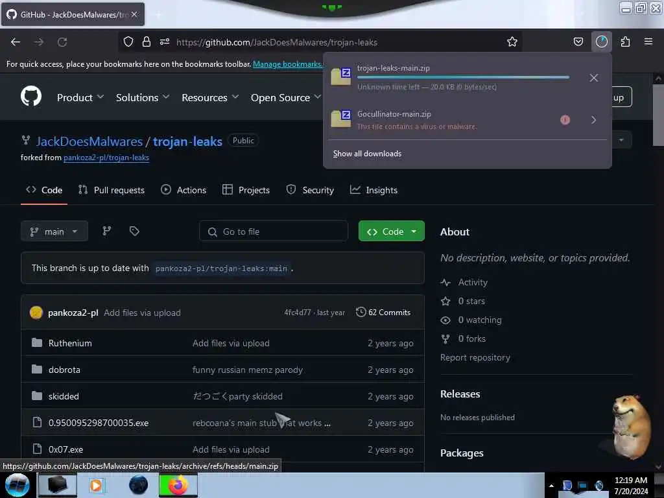Open the 0.950095298700035.exe file

tap(99, 423)
